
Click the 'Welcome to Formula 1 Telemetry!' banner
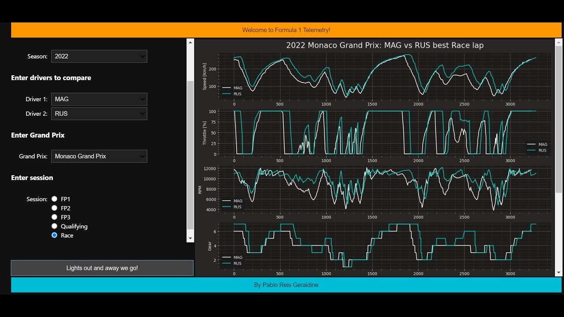pos(286,30)
